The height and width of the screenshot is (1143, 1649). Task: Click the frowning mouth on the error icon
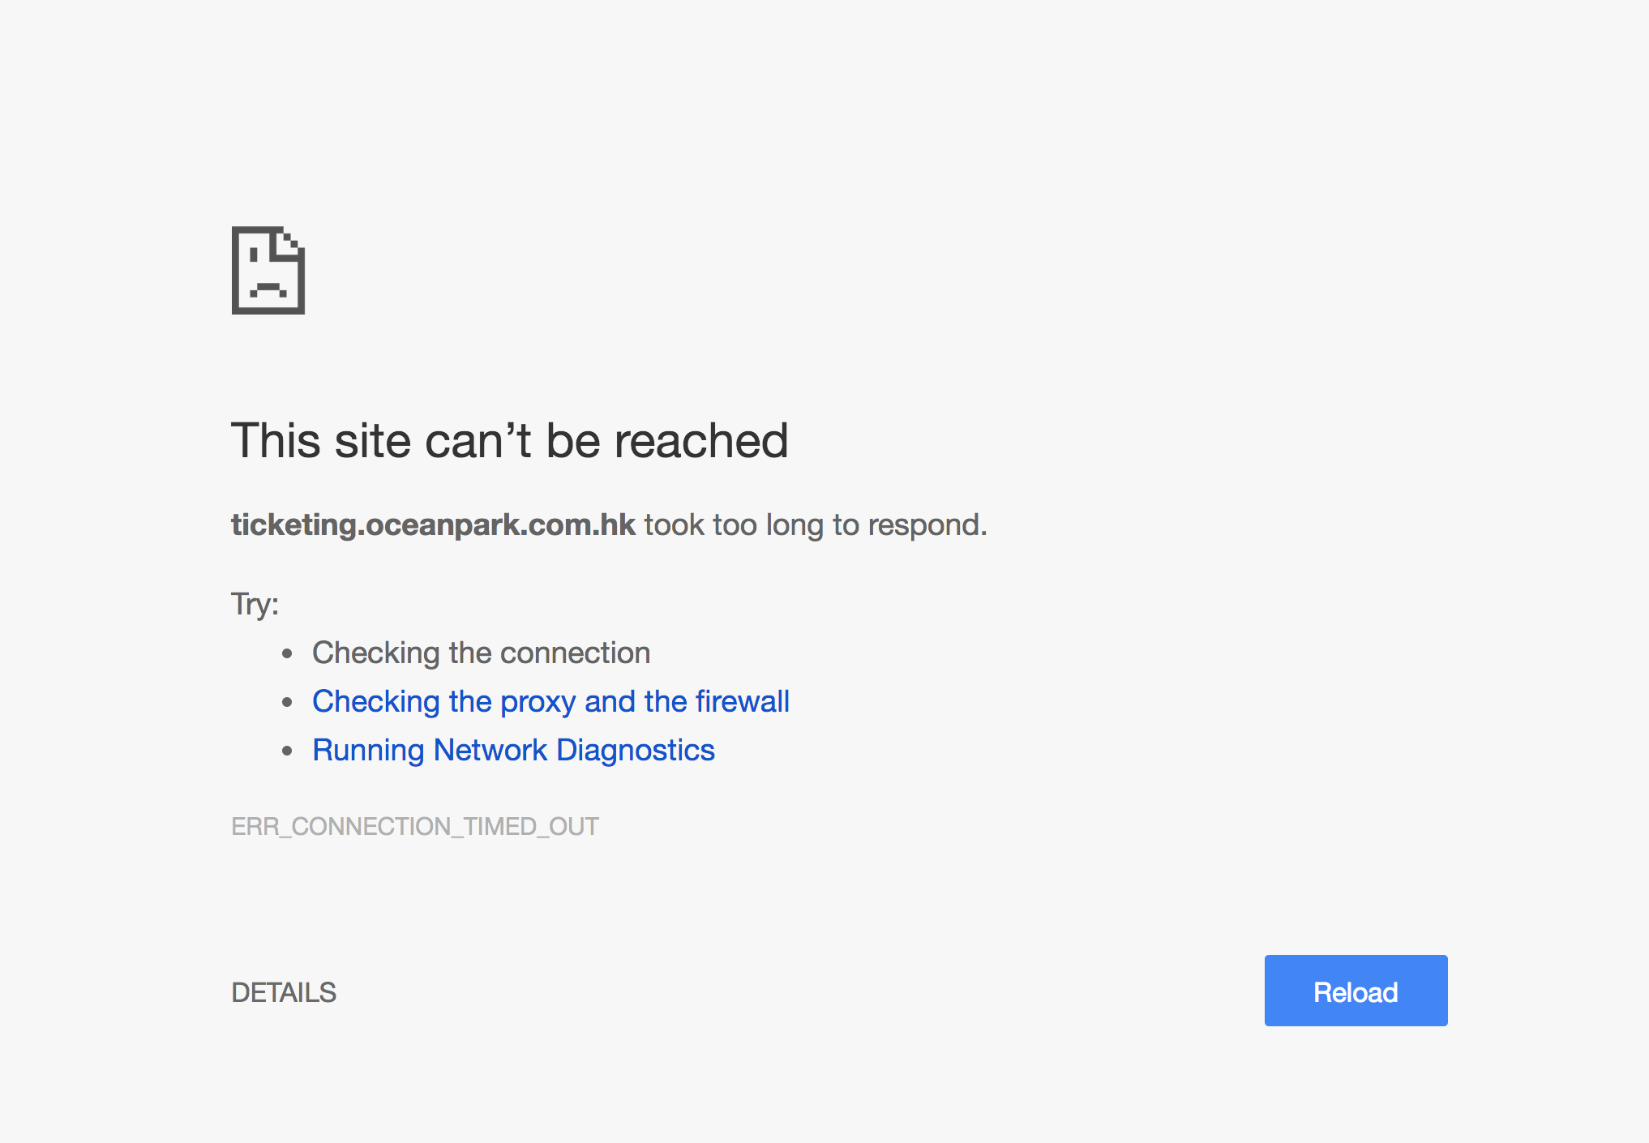click(x=268, y=289)
